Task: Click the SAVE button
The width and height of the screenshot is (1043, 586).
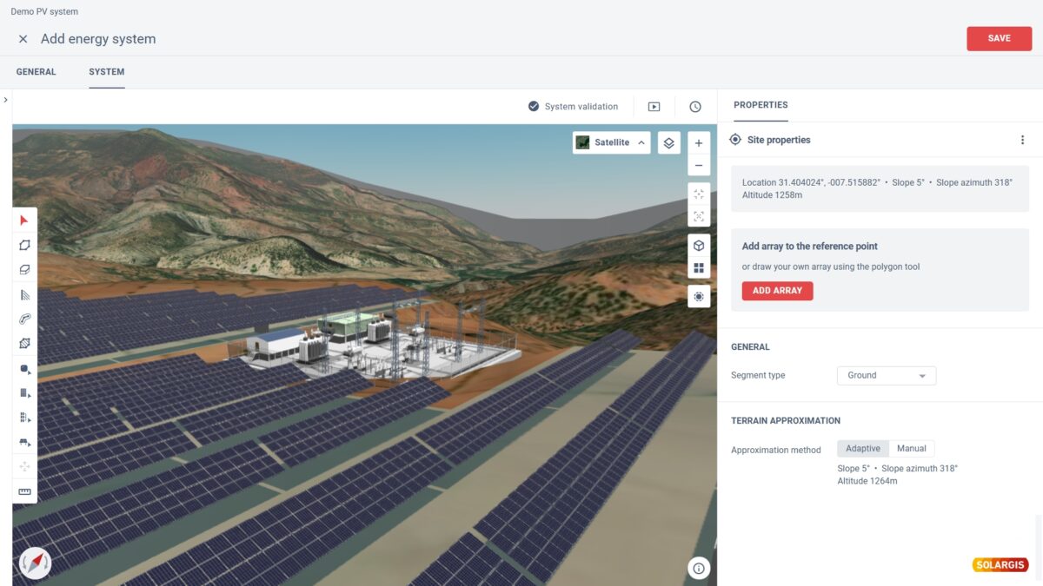Action: coord(999,38)
